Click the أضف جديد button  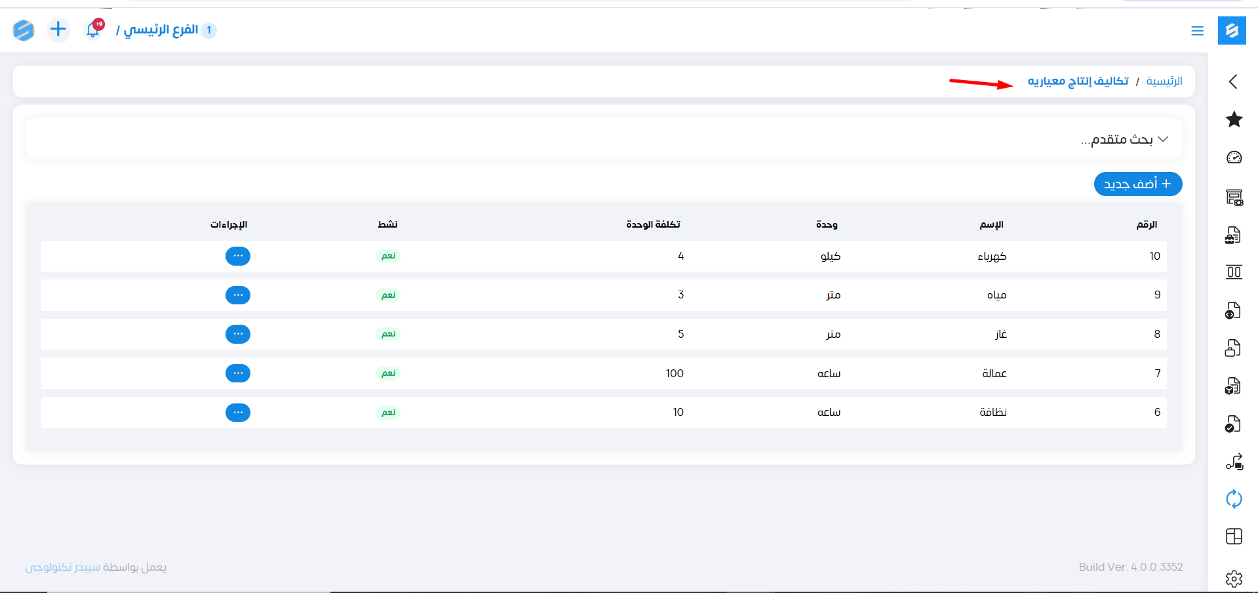[x=1137, y=184]
